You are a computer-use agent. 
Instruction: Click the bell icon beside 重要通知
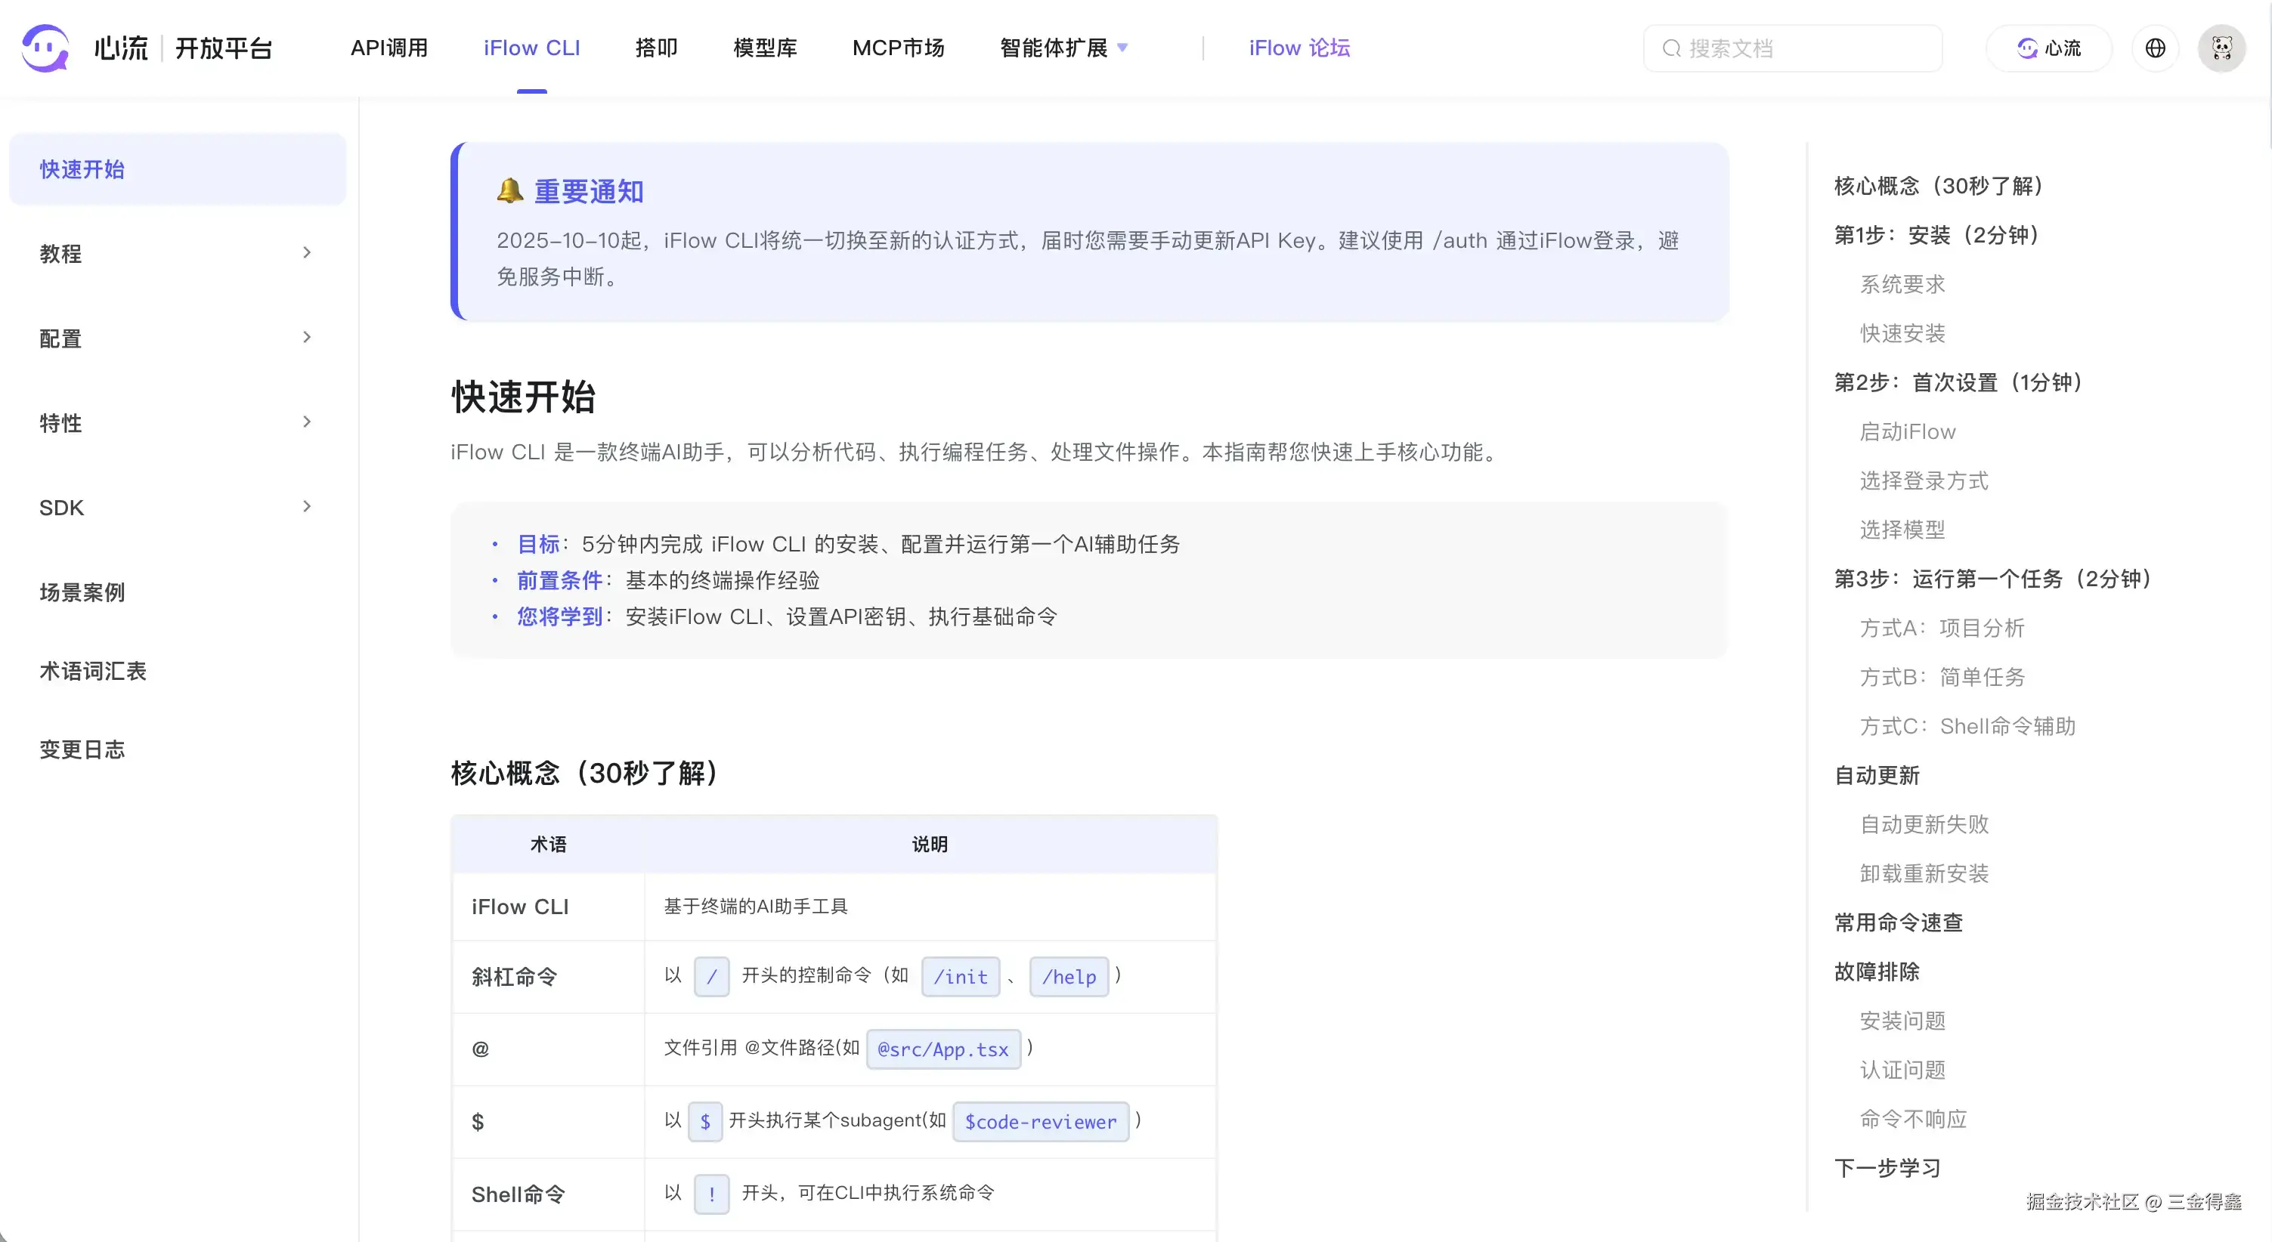[509, 190]
